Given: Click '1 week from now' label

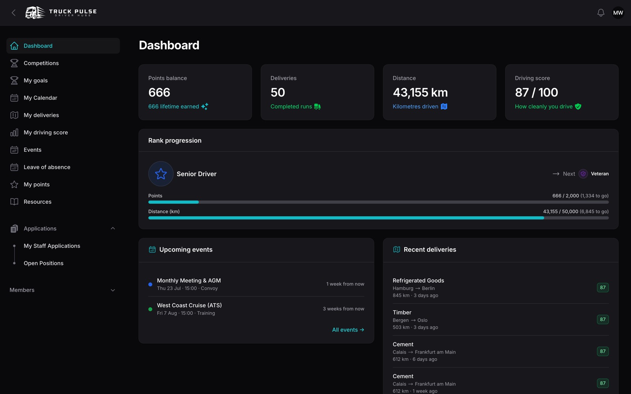Looking at the screenshot, I should pyautogui.click(x=345, y=284).
